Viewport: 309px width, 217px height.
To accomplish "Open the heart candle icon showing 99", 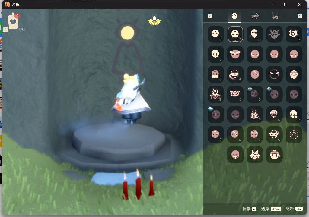I will click(13, 21).
